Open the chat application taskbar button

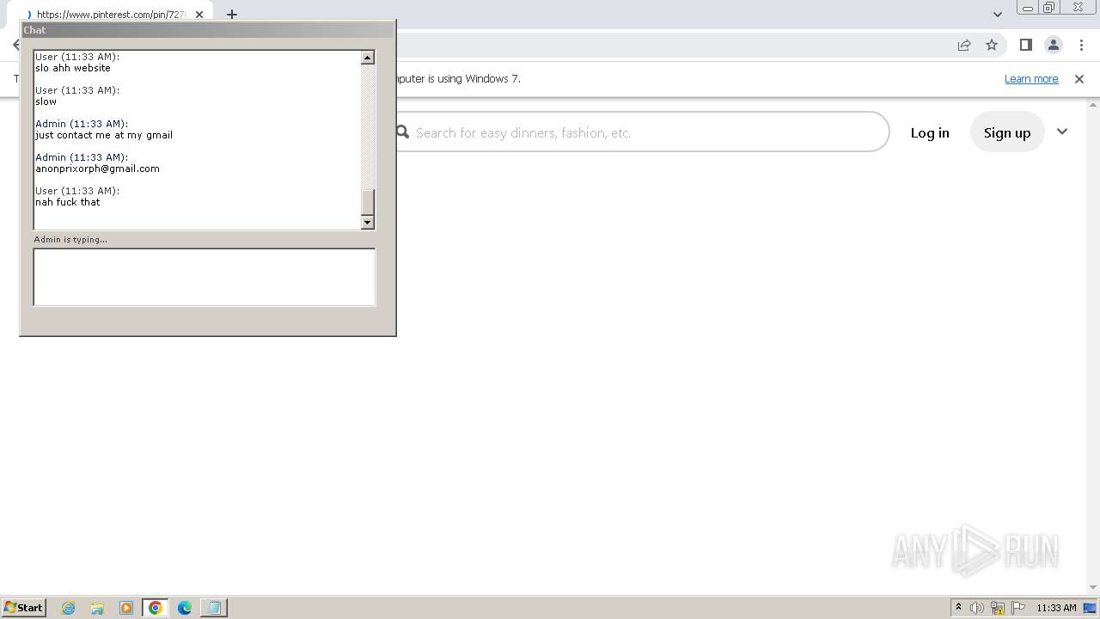[214, 608]
